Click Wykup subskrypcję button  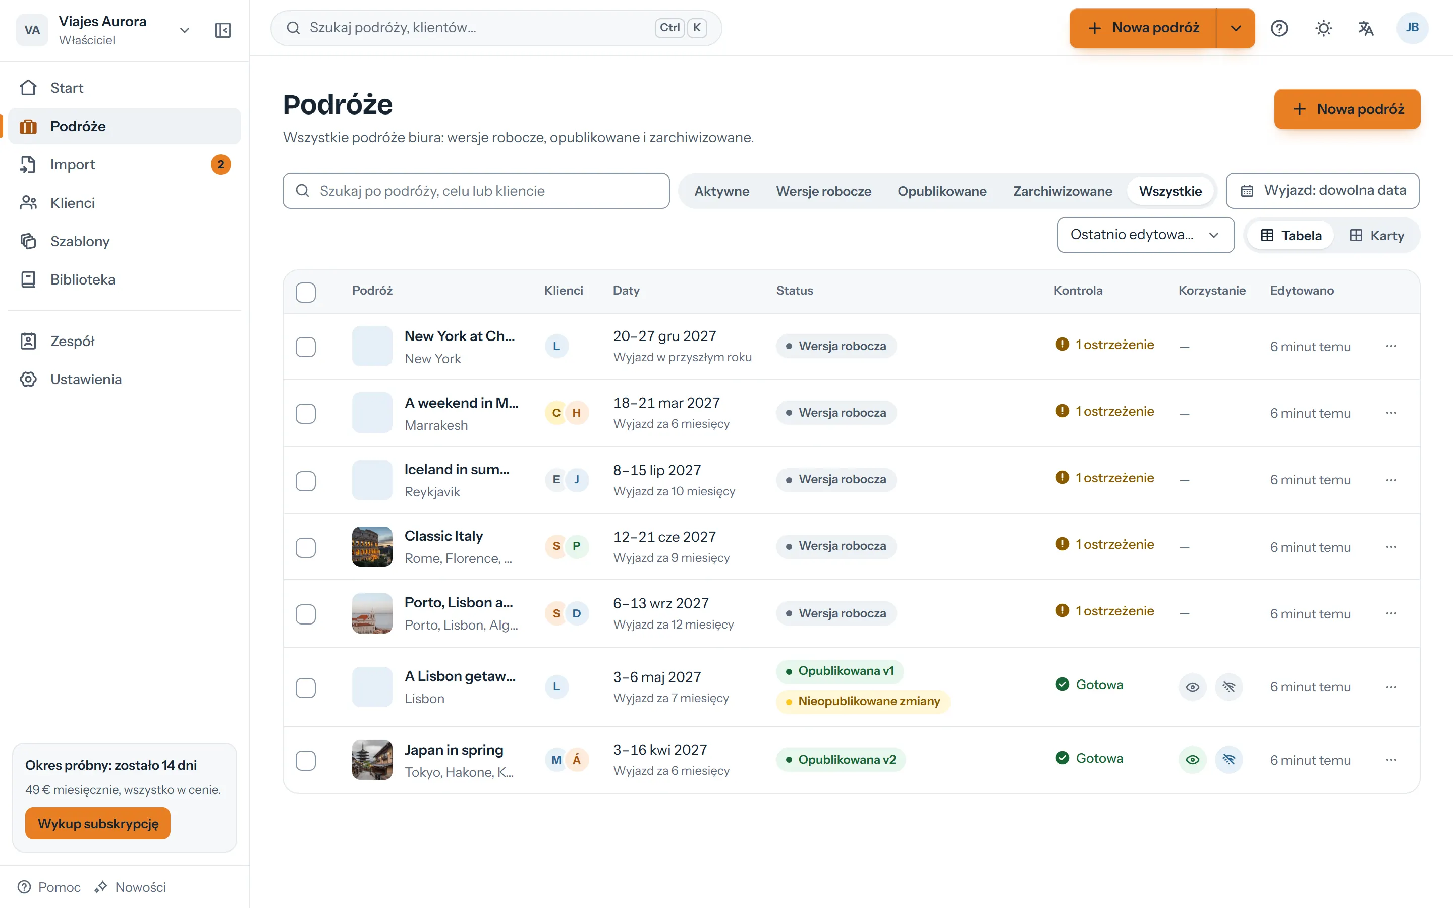[98, 823]
